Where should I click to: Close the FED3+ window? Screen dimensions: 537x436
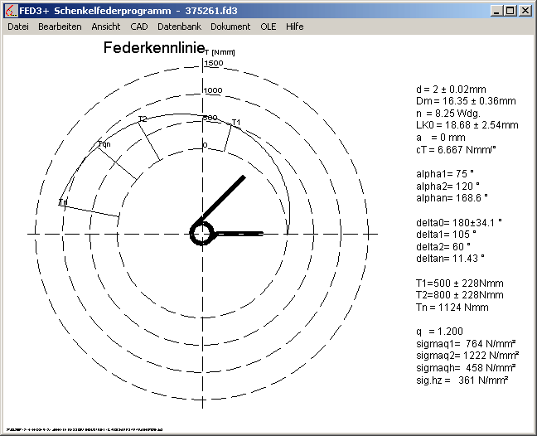[x=525, y=11]
